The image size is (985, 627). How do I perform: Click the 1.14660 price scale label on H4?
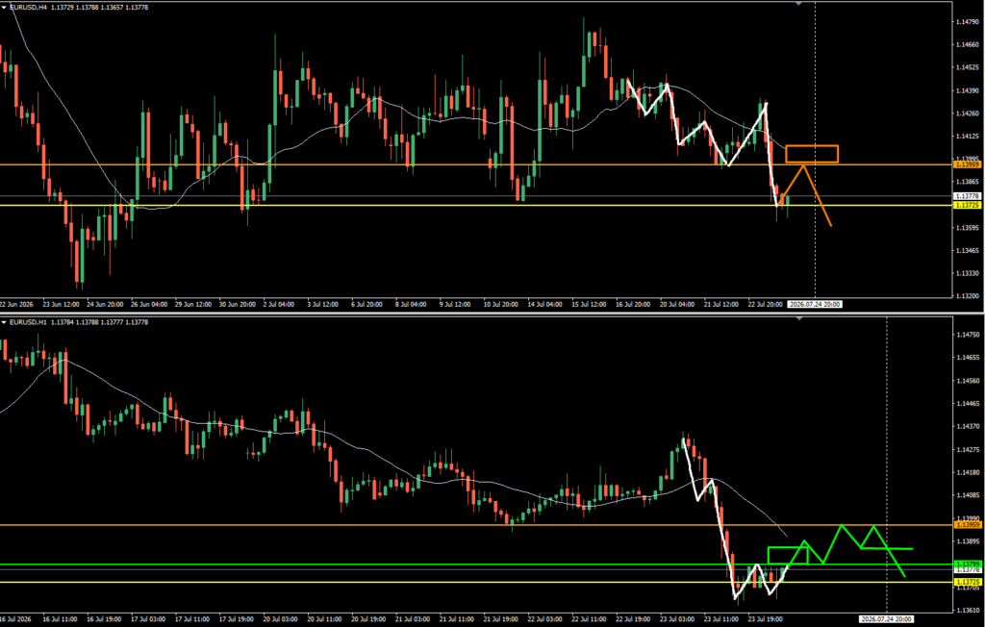pyautogui.click(x=966, y=44)
